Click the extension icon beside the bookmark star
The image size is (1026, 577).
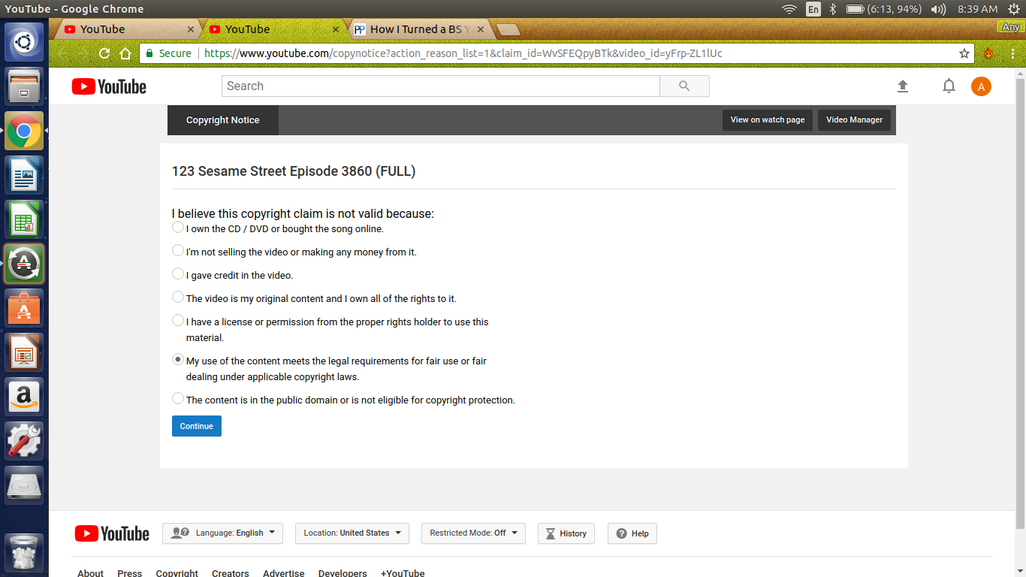(988, 53)
